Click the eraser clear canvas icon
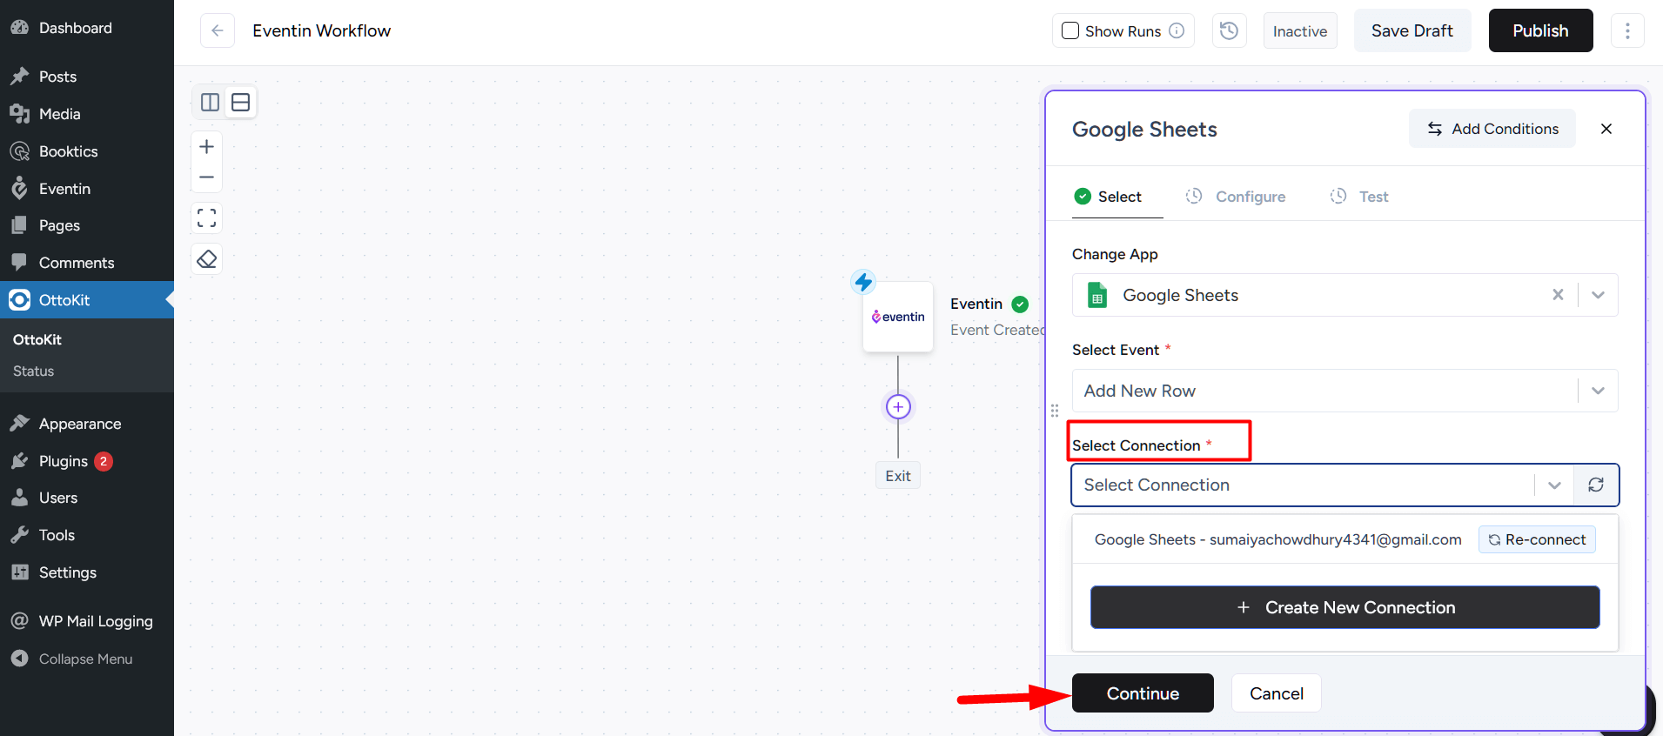This screenshot has width=1663, height=736. point(206,259)
